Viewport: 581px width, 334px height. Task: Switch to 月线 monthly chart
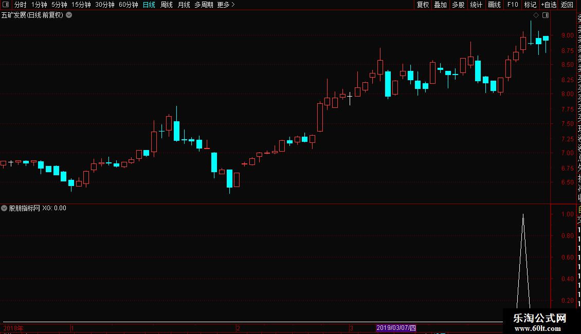click(x=184, y=5)
